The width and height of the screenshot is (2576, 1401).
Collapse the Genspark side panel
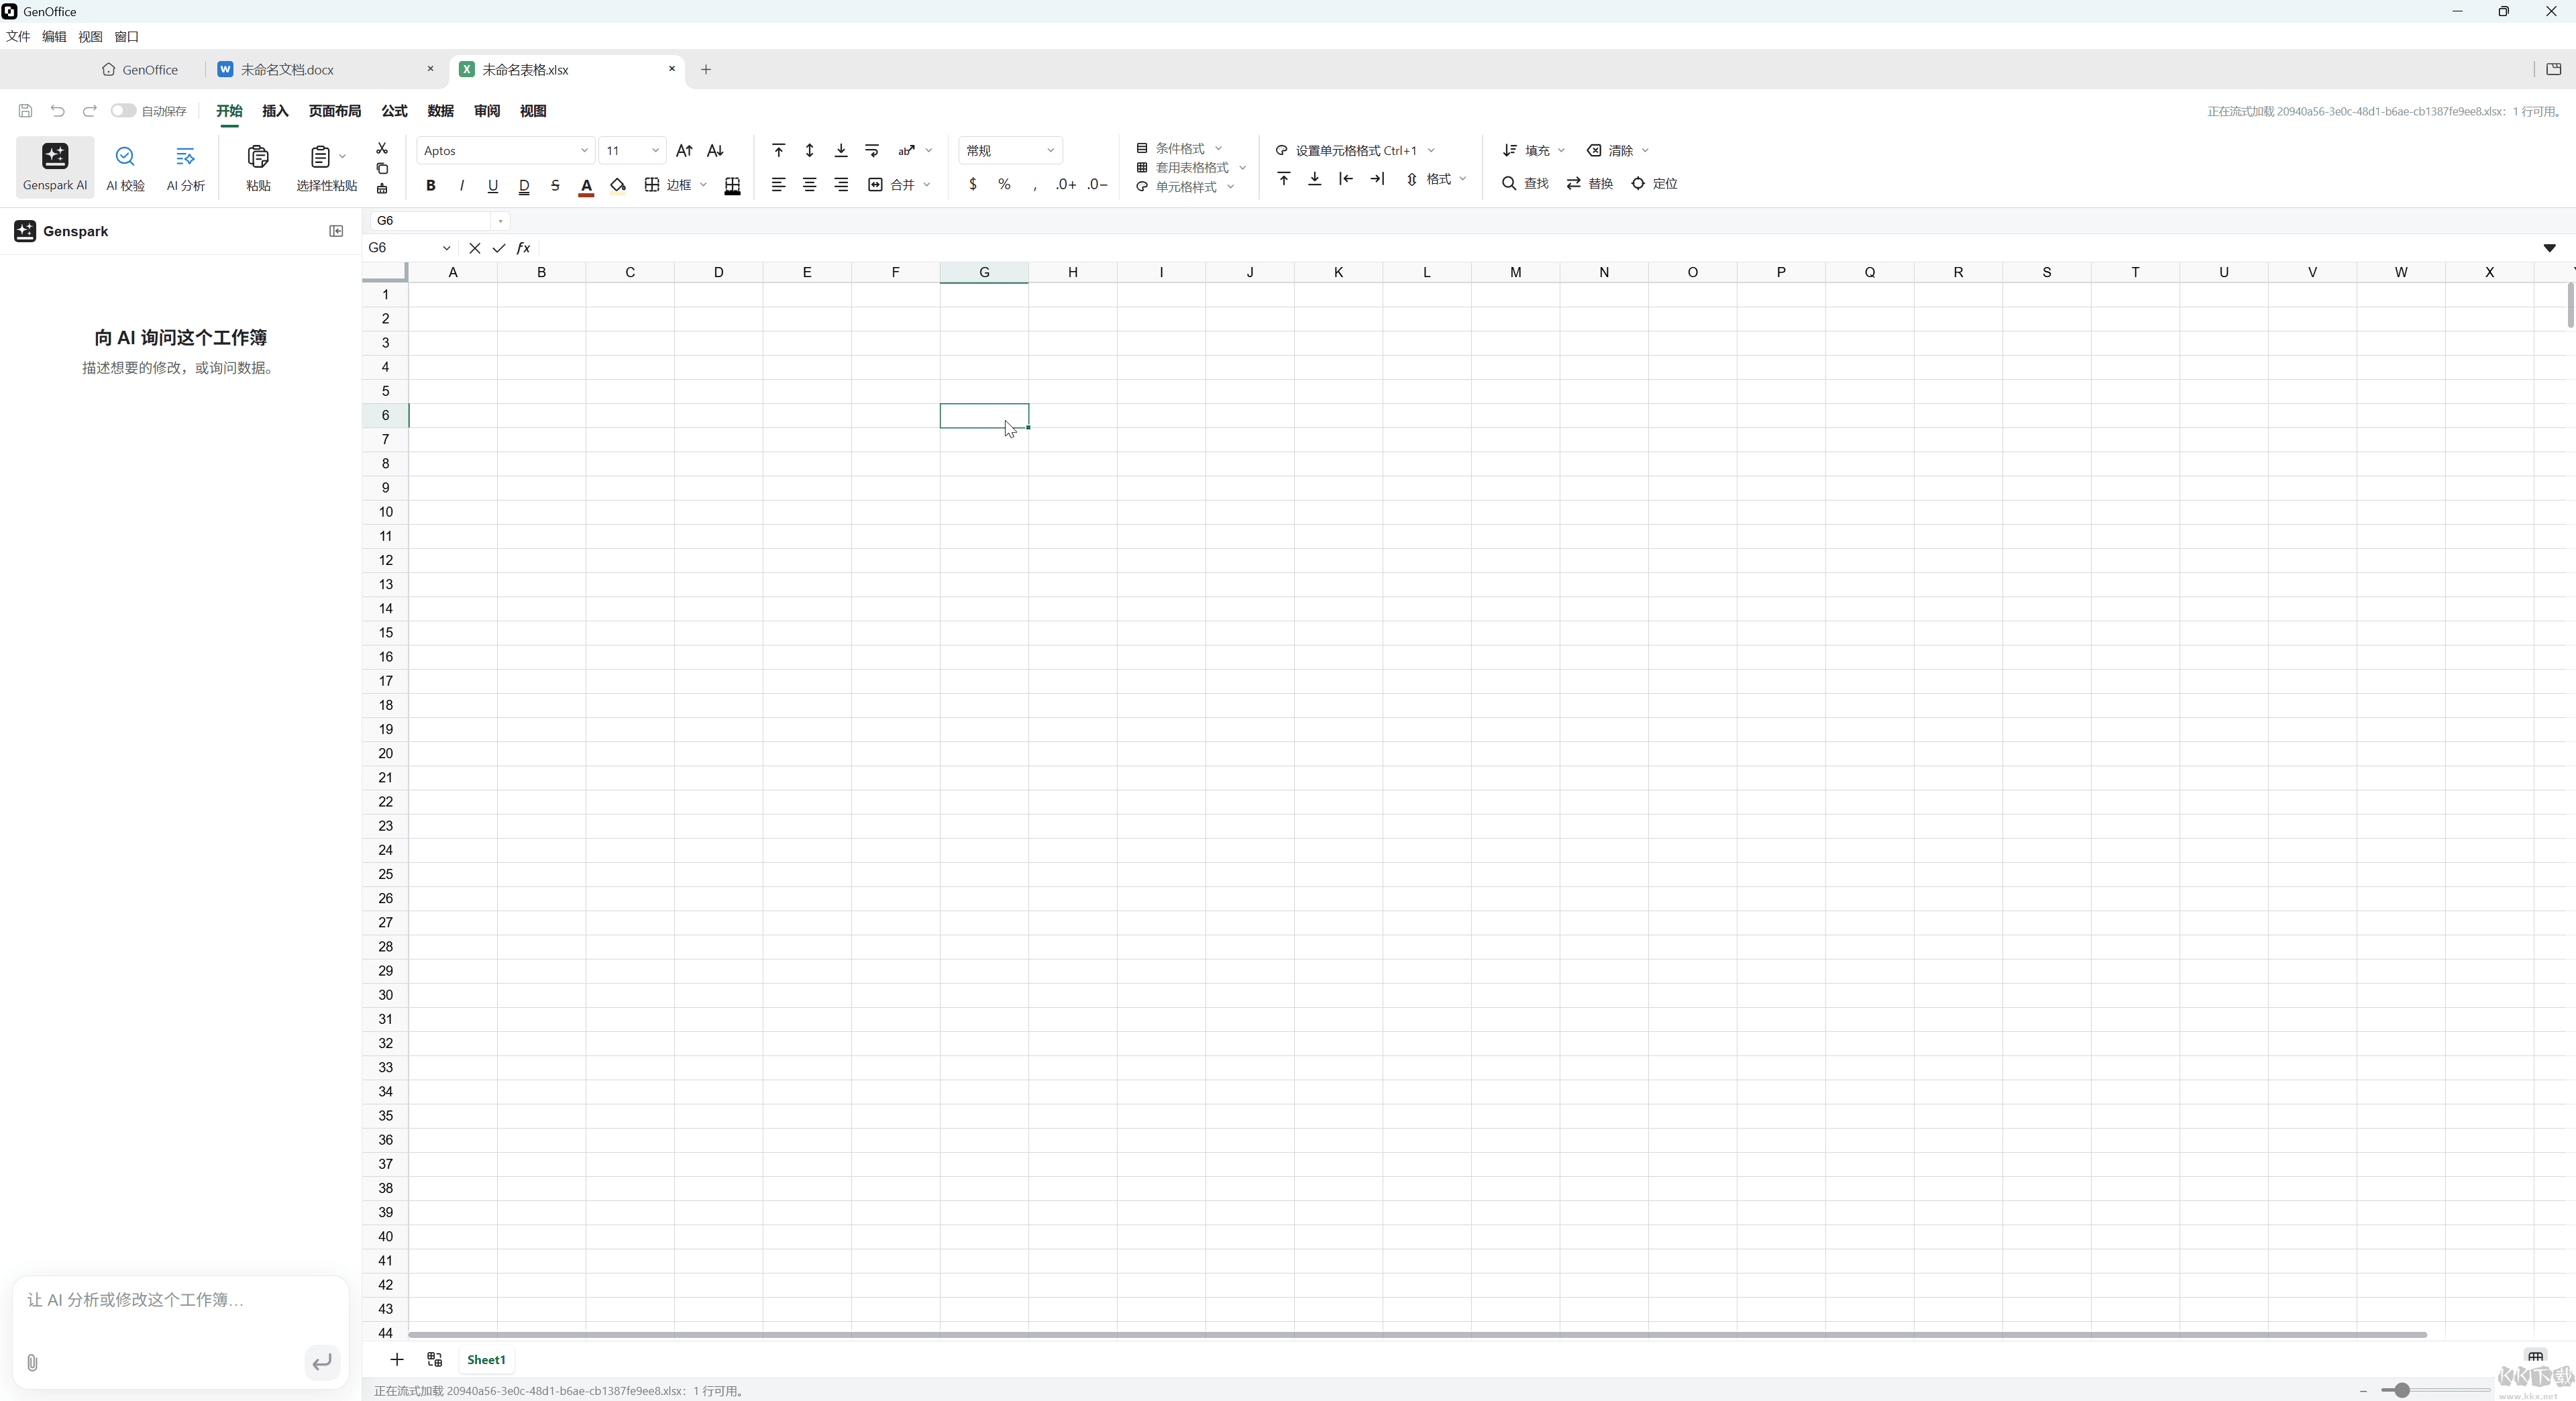[336, 231]
